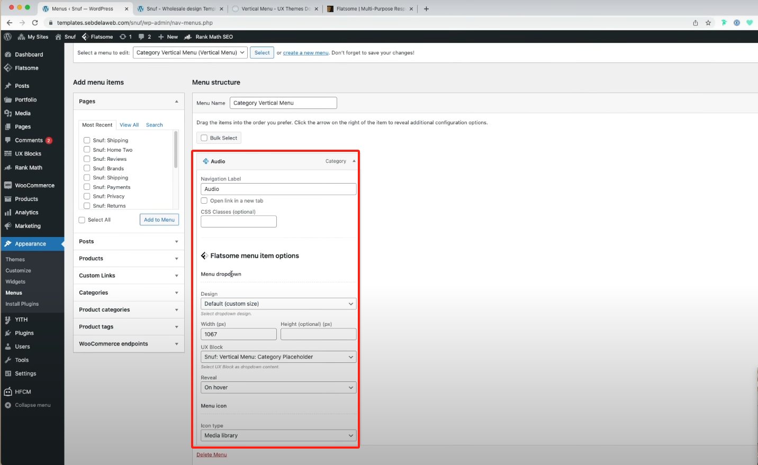
Task: Click the Delete Menu link
Action: coord(211,455)
